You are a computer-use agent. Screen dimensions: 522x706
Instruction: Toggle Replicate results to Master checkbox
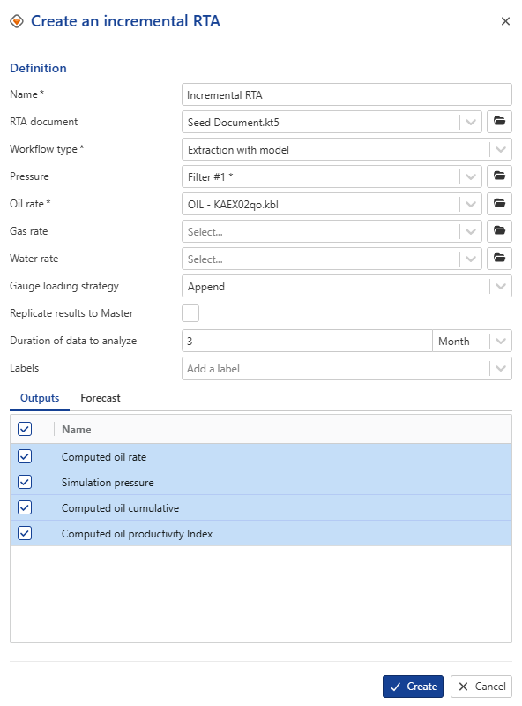[190, 313]
